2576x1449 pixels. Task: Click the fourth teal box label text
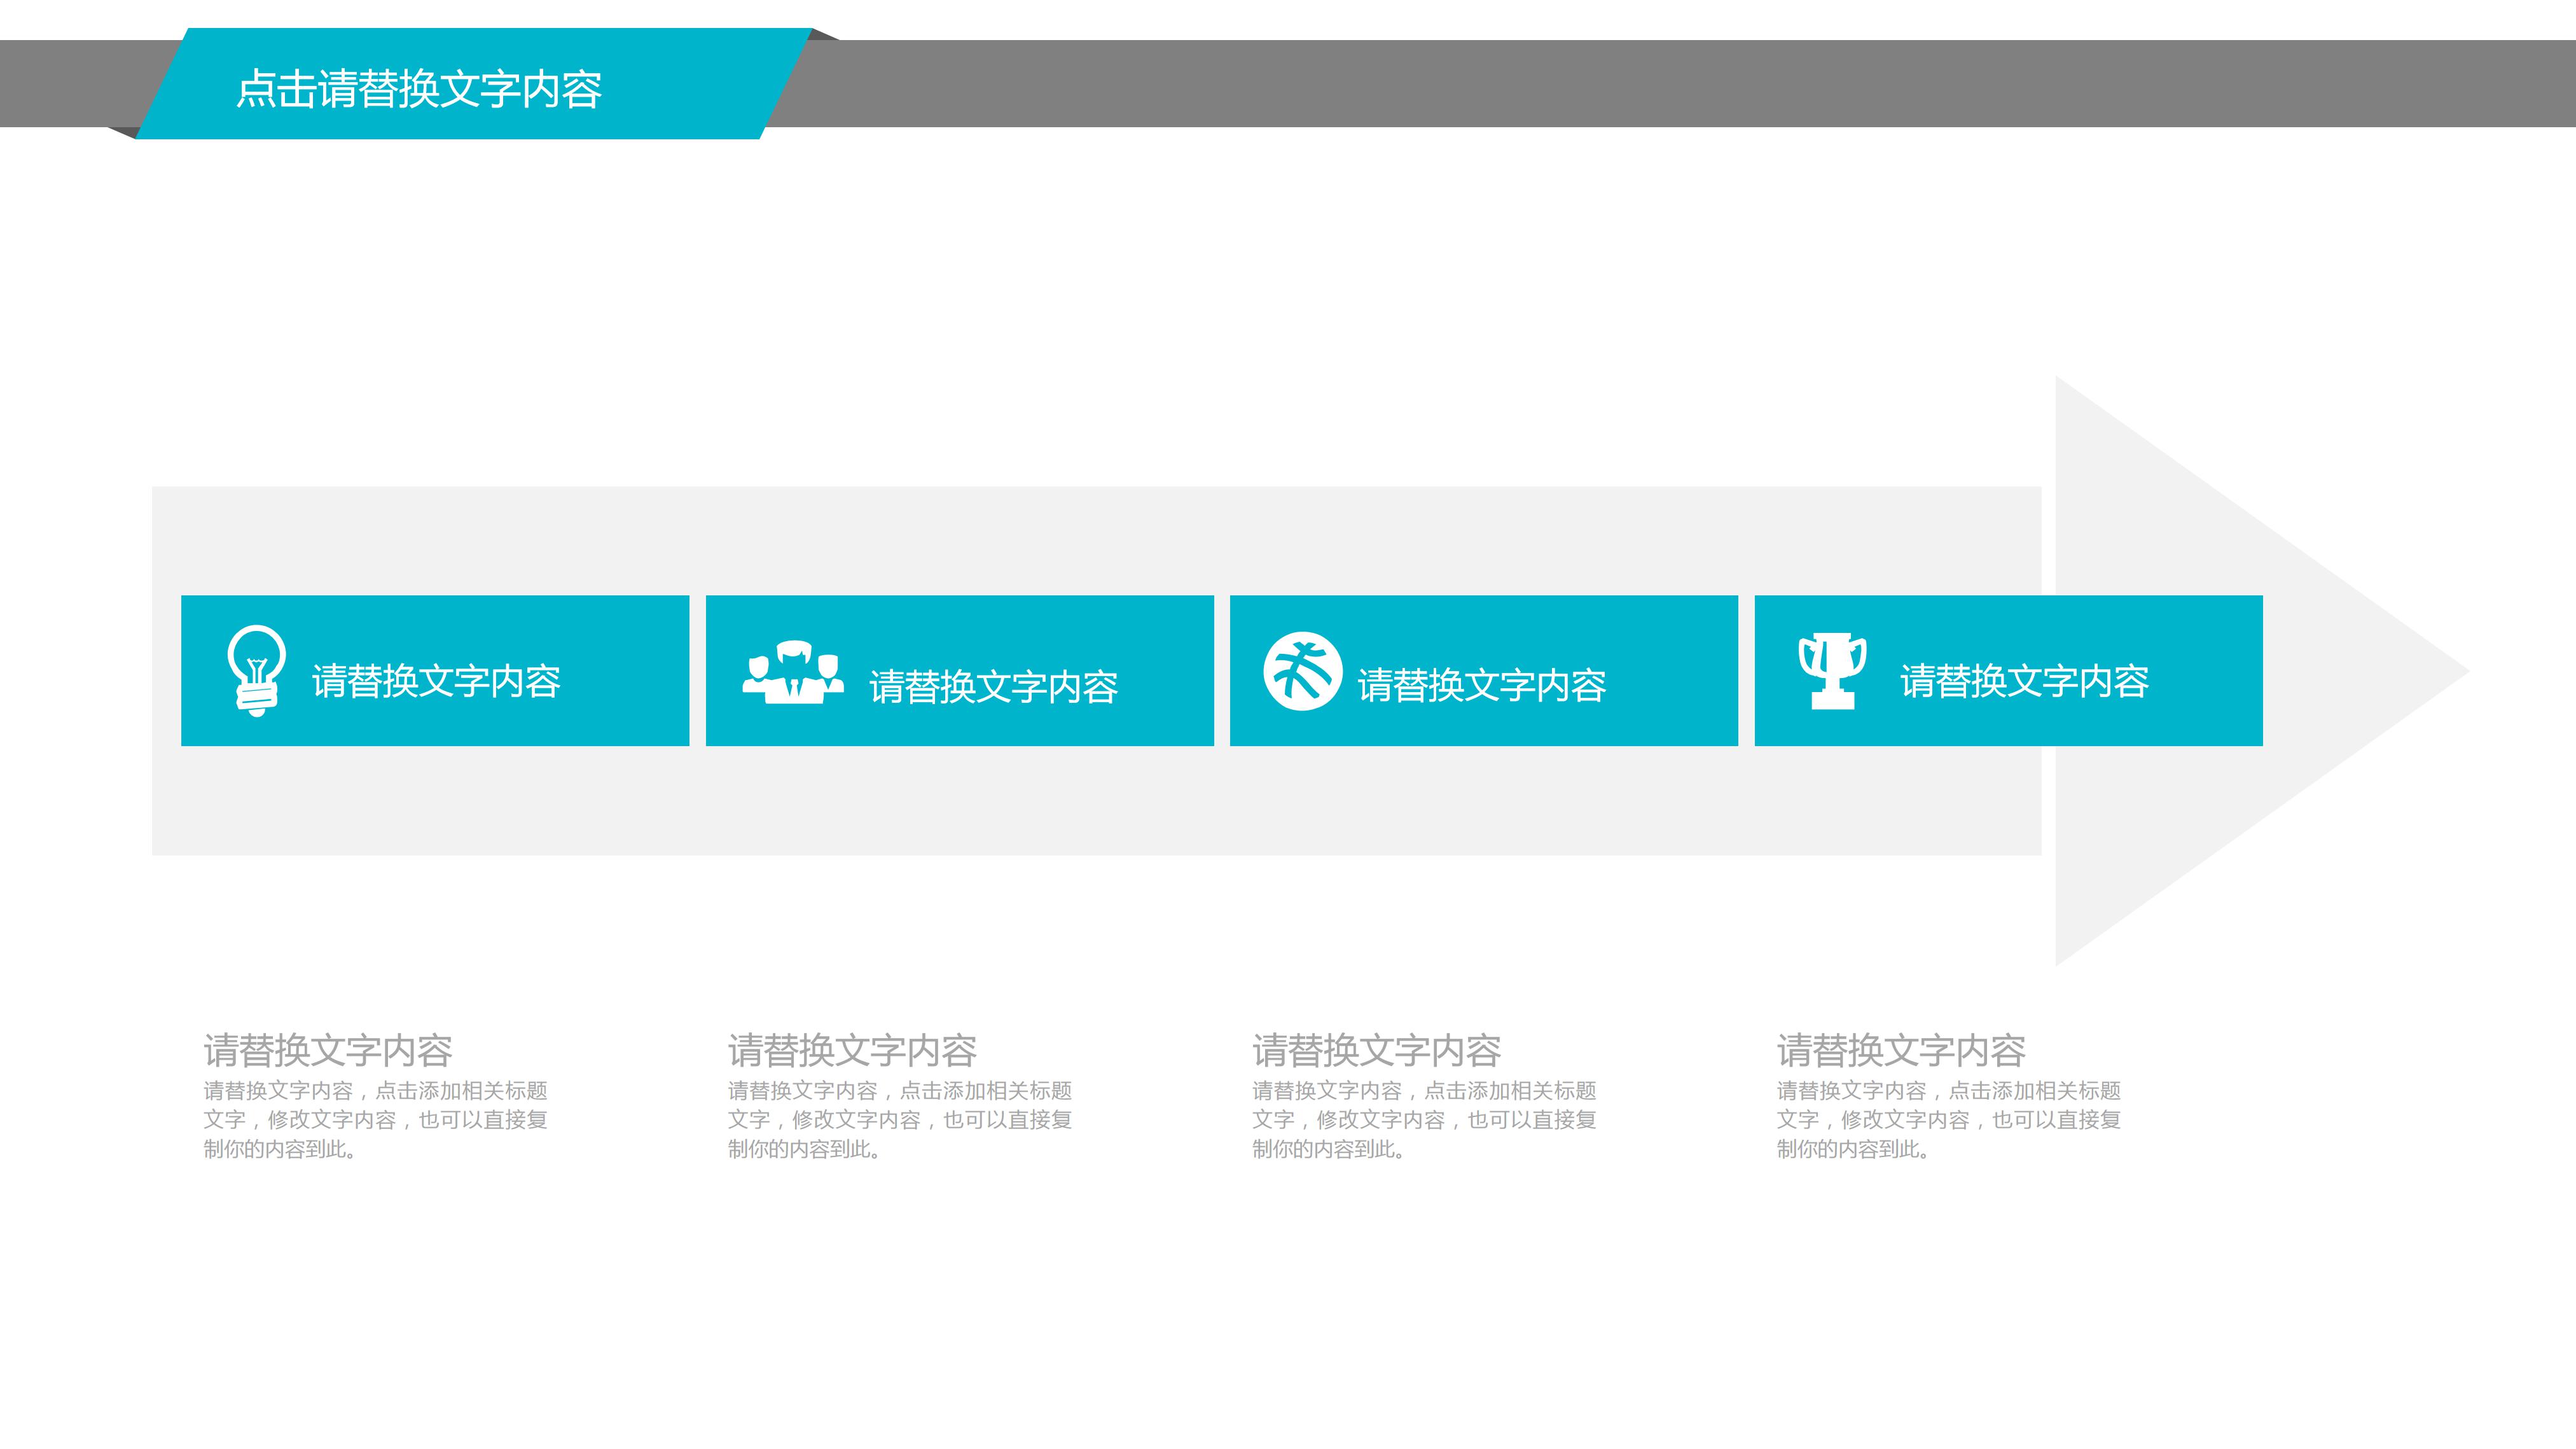click(2024, 681)
